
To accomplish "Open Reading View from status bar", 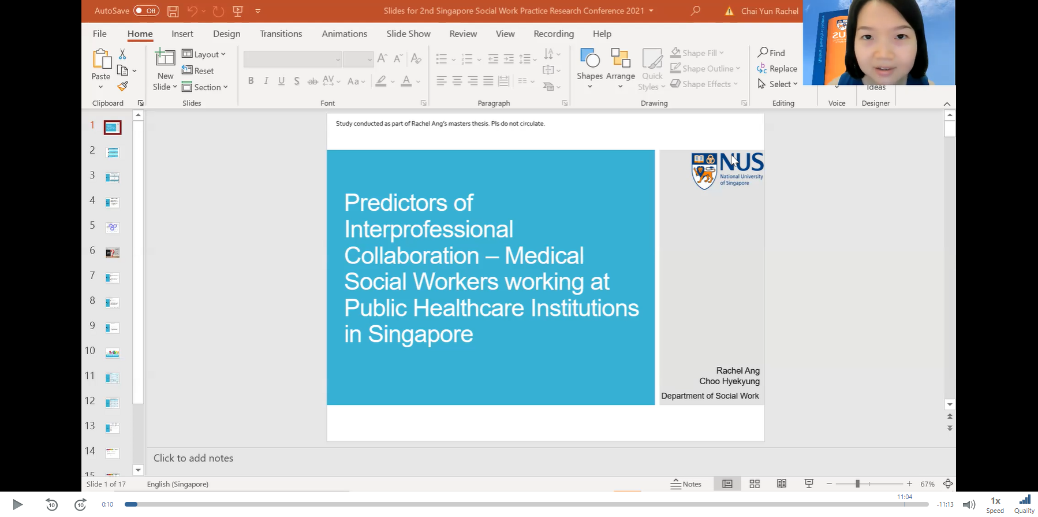I will click(782, 484).
